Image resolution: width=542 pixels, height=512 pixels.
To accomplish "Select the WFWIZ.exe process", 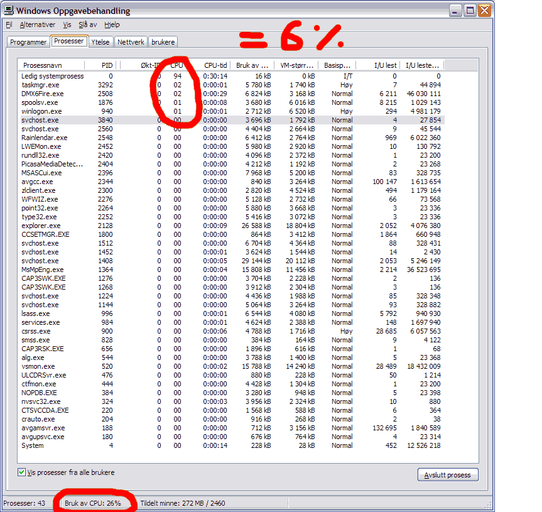I will [x=231, y=199].
